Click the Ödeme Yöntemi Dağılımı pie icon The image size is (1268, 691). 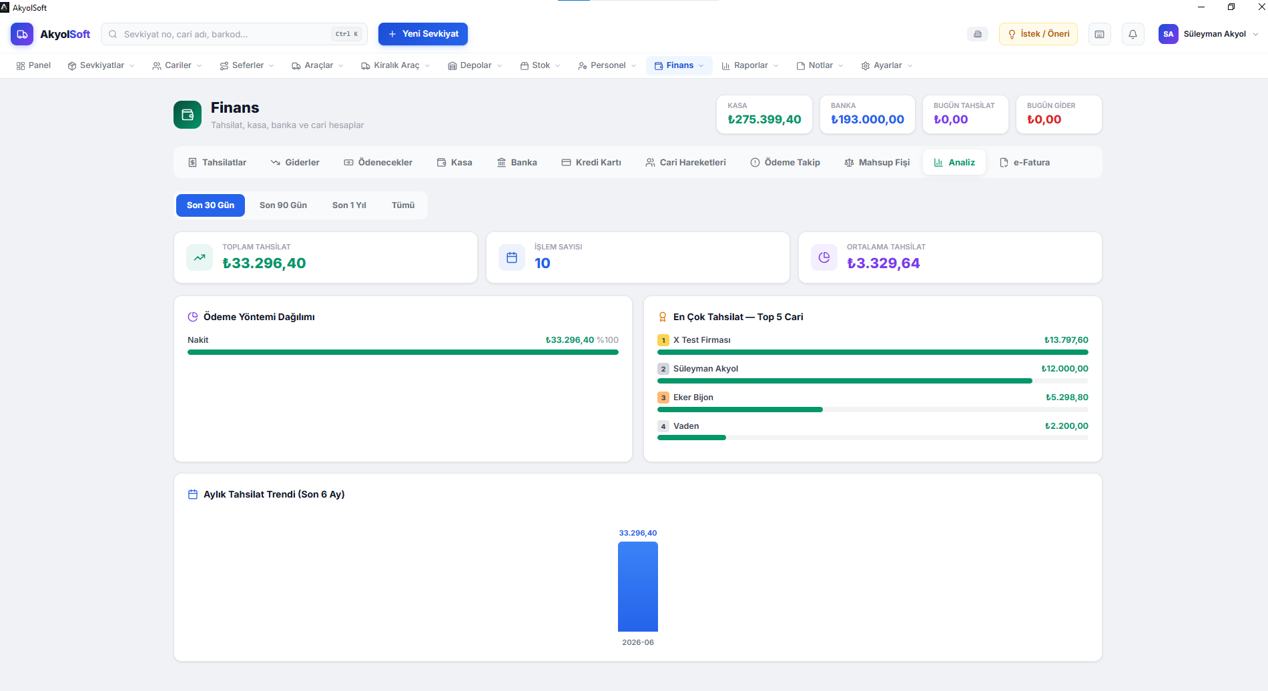coord(193,317)
